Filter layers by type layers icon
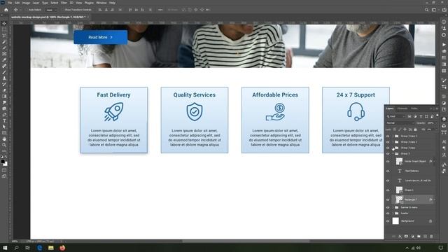The height and width of the screenshot is (252, 448). [x=421, y=116]
